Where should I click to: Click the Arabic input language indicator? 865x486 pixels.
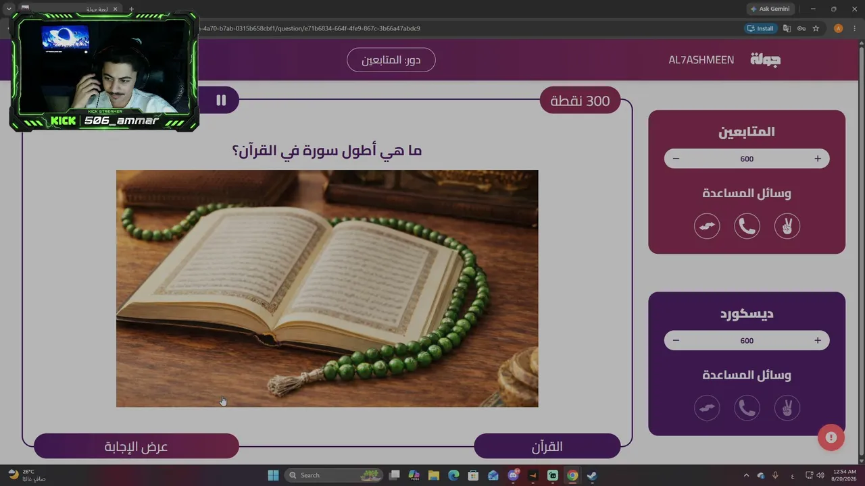pyautogui.click(x=792, y=475)
